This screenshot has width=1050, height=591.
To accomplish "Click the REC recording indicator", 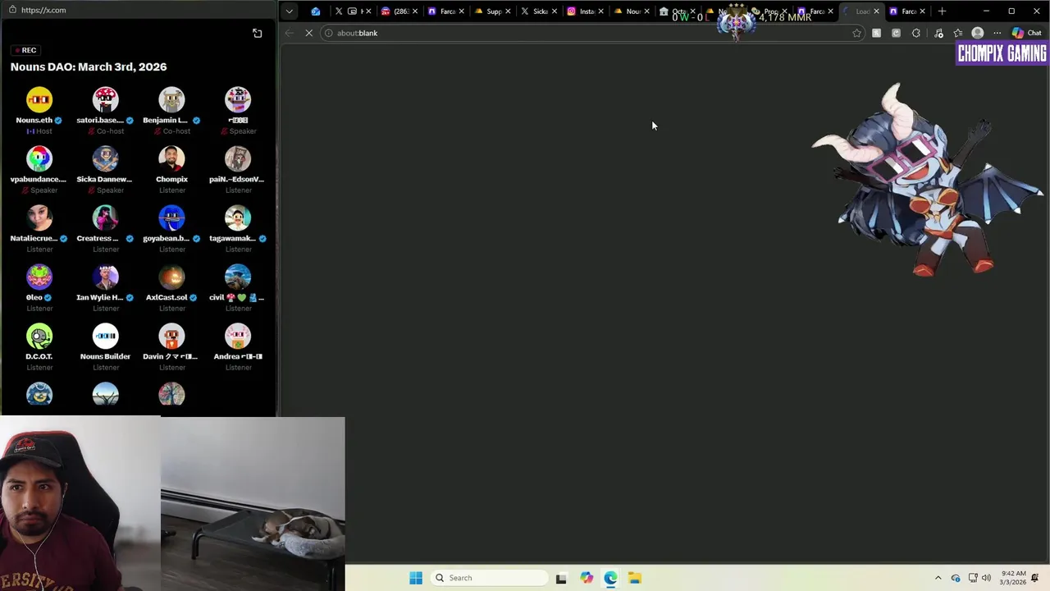I will (25, 50).
